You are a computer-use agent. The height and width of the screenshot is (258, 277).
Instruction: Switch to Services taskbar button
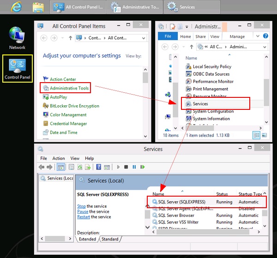(192, 7)
